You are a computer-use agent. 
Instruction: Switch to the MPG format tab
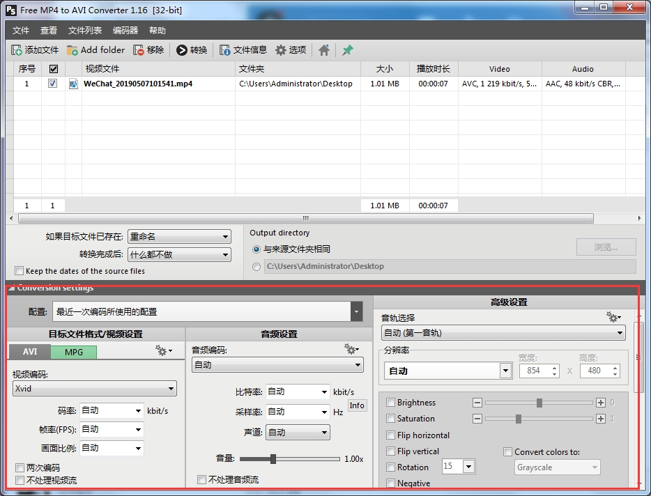click(74, 352)
